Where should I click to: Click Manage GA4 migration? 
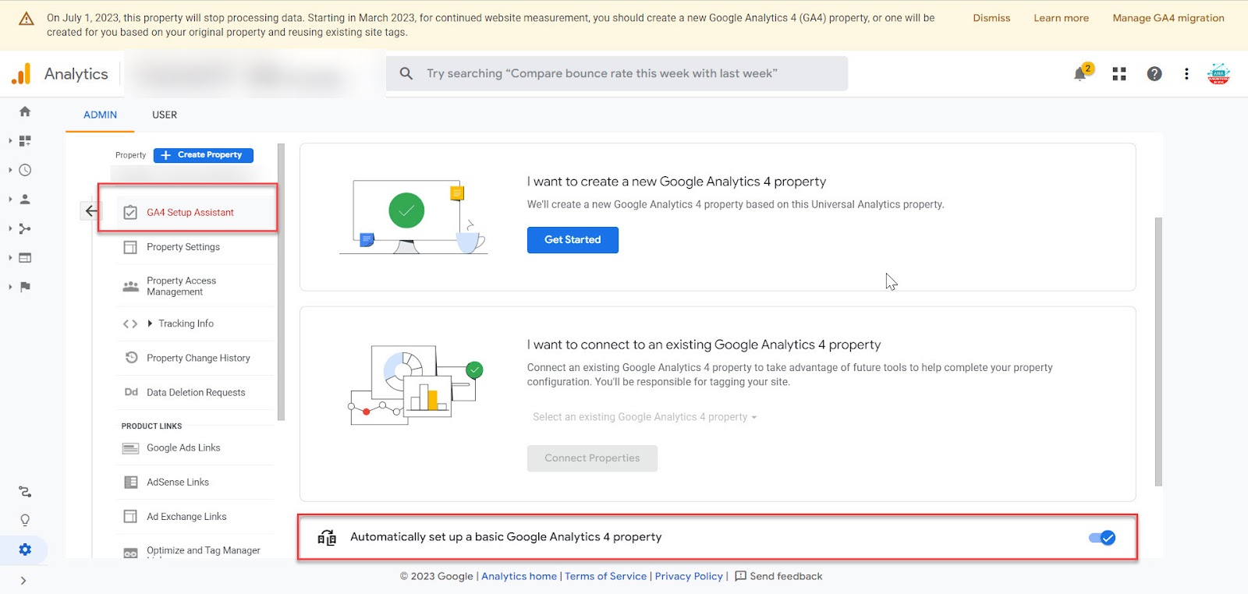[x=1168, y=18]
